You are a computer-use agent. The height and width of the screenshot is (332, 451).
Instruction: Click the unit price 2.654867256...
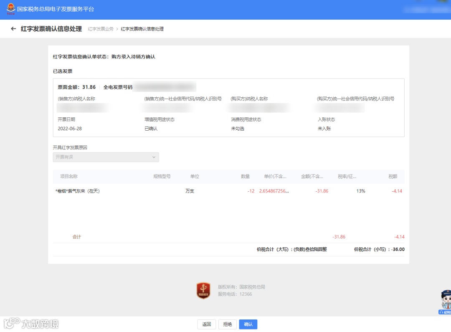click(274, 191)
